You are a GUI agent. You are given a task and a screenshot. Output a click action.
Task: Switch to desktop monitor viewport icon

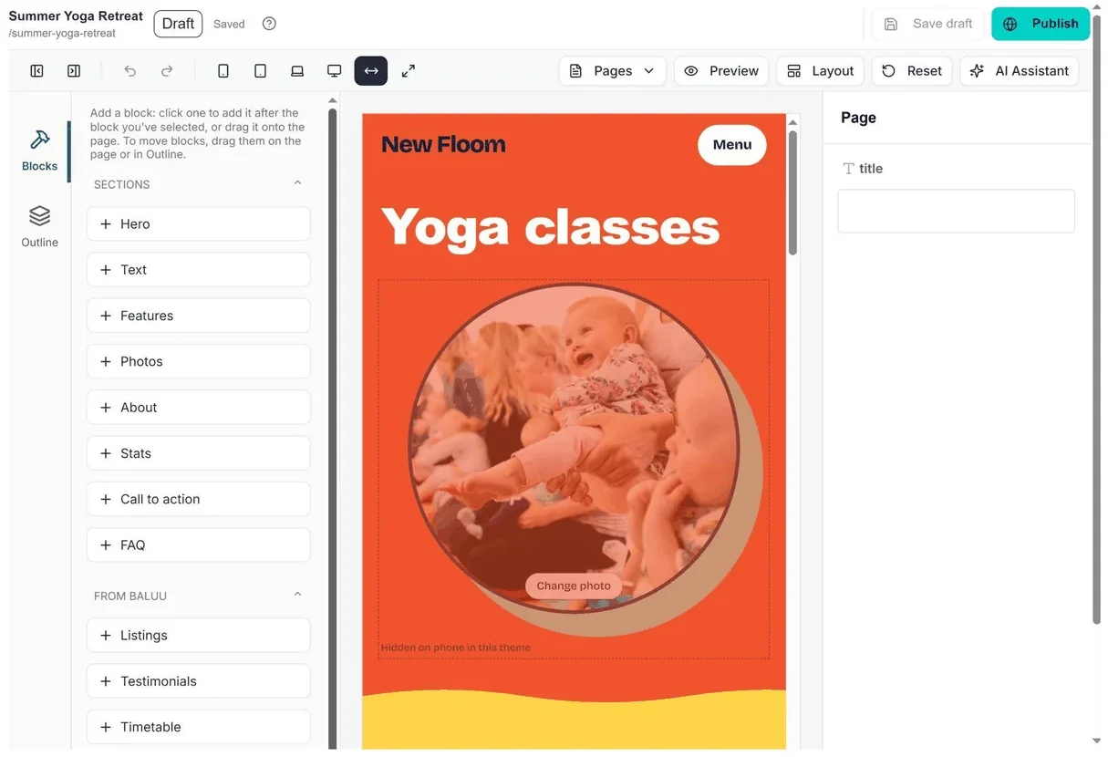click(335, 71)
